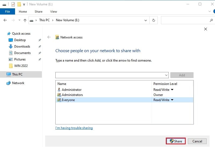The height and width of the screenshot is (147, 215).
Task: Expand the Everyone permission level dropdown
Action: (172, 100)
